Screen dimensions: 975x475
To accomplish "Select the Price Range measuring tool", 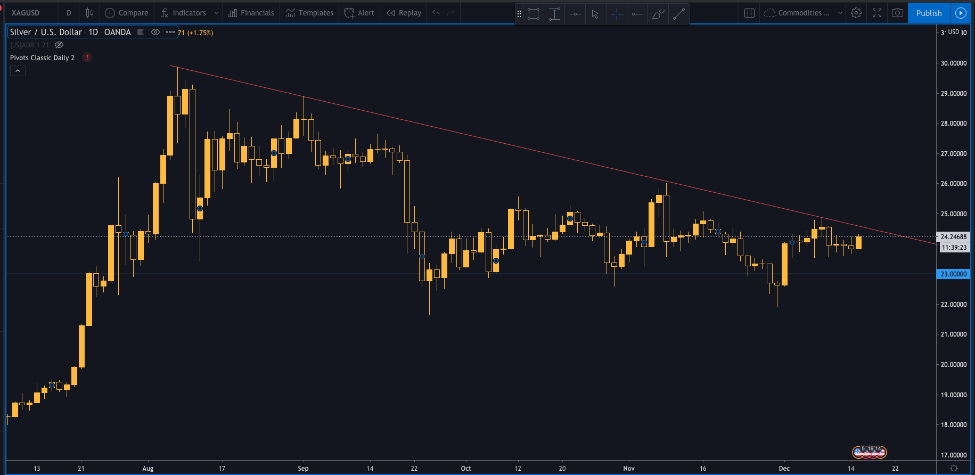I will pyautogui.click(x=554, y=14).
